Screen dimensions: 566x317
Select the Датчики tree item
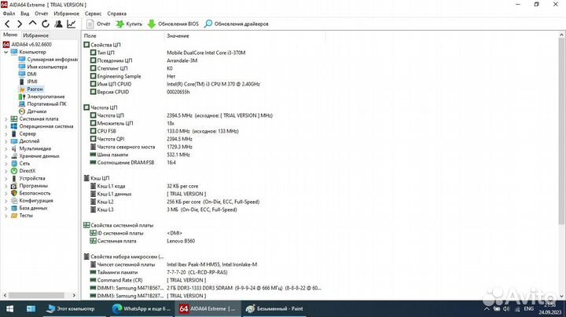32,111
